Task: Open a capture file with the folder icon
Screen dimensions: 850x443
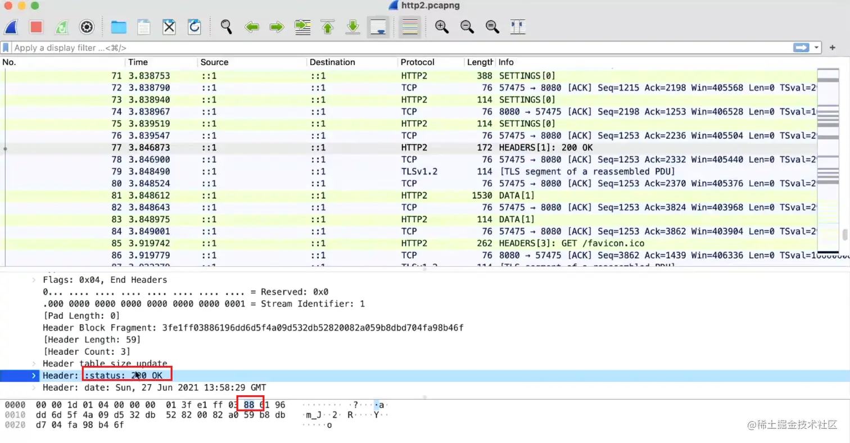Action: 119,26
